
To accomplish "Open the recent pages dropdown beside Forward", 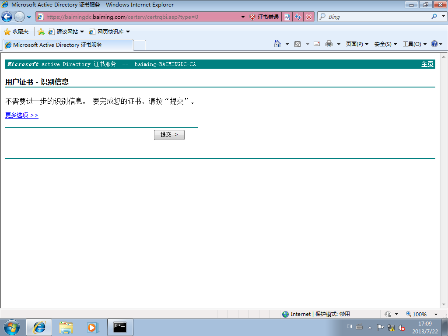I will (x=29, y=17).
